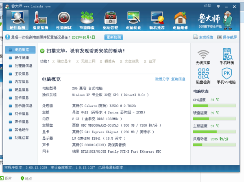Click the 微博分享 share link
The height and width of the screenshot is (182, 244).
click(x=162, y=79)
